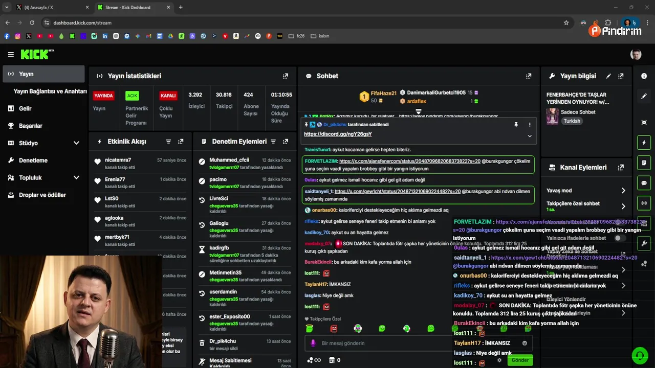655x368 pixels.
Task: Click the AÇIK partner program badge
Action: 133,96
